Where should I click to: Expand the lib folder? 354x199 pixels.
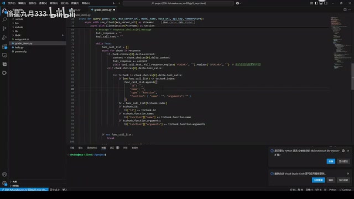pyautogui.click(x=16, y=31)
